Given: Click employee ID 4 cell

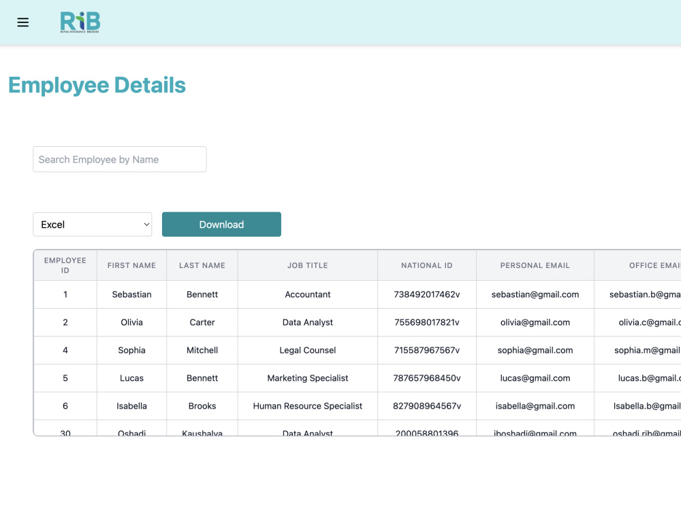Looking at the screenshot, I should [x=65, y=350].
